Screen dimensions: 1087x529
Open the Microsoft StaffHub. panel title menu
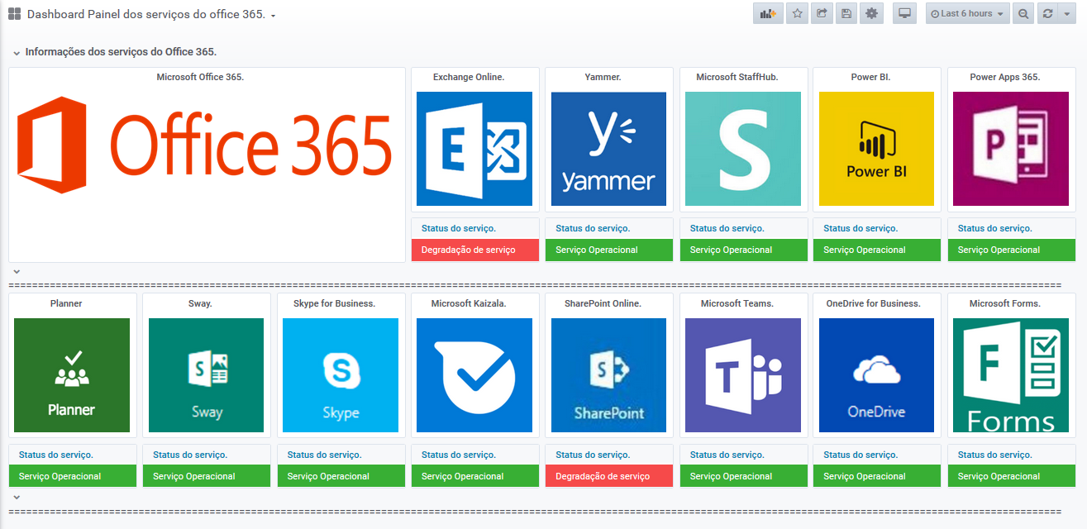[737, 77]
